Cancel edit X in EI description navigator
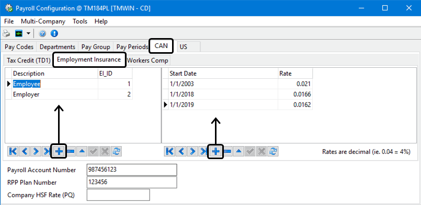This screenshot has width=421, height=205. click(x=105, y=151)
